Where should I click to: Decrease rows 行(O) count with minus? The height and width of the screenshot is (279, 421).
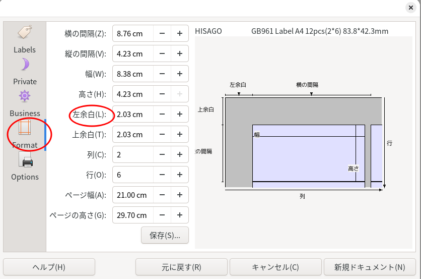click(x=162, y=175)
